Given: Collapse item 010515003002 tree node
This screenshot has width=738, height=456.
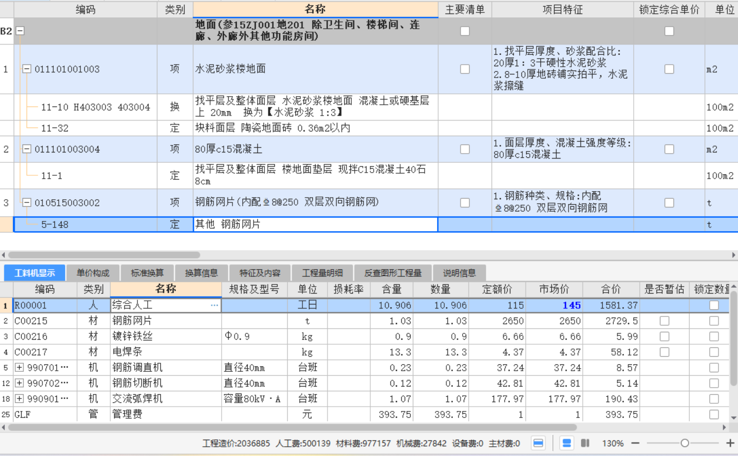Looking at the screenshot, I should [x=27, y=202].
